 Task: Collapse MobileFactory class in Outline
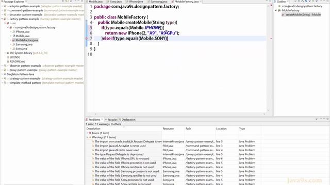tap(276, 10)
